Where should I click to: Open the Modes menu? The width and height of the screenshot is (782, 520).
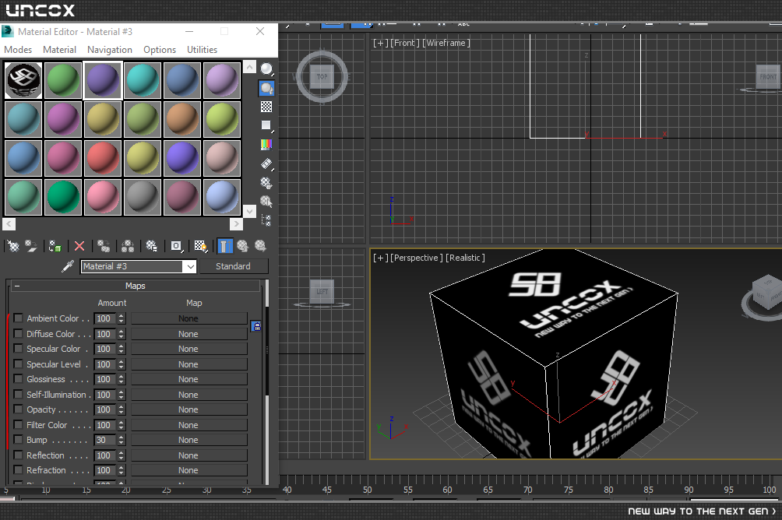[x=18, y=50]
